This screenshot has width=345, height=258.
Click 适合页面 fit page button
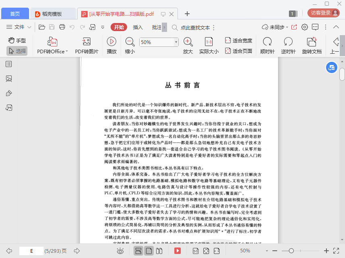pyautogui.click(x=238, y=51)
